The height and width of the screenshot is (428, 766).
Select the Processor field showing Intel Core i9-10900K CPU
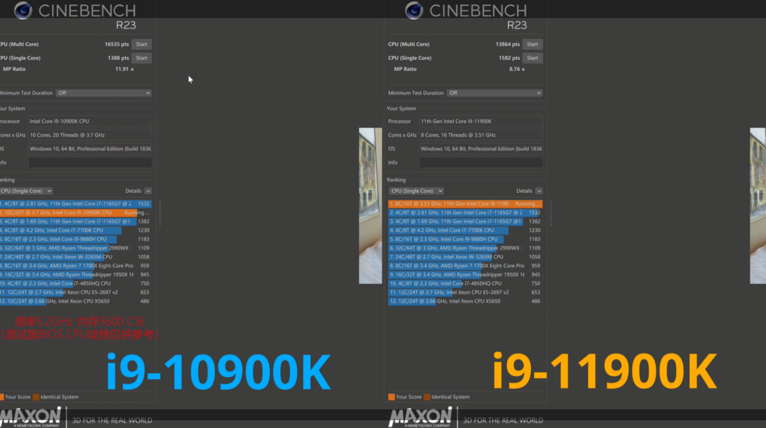[x=90, y=121]
